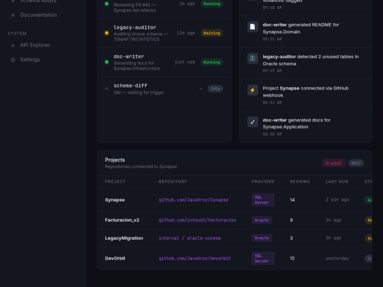Open the Synapse project row
The image size is (383, 287).
point(234,200)
